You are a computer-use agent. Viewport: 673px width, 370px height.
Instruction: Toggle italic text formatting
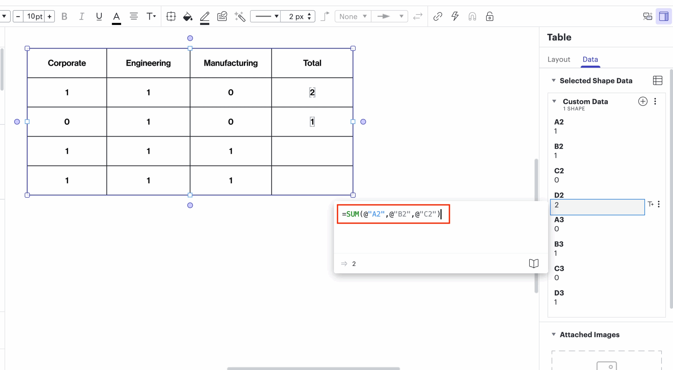[x=81, y=17]
